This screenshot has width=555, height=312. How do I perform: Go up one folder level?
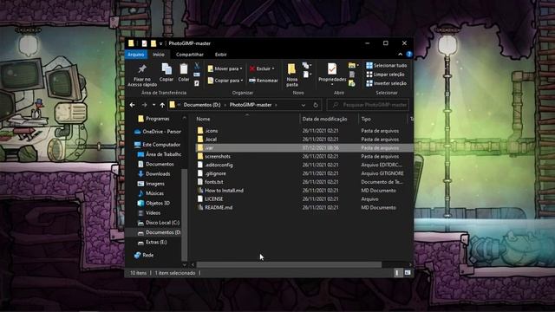coord(162,105)
